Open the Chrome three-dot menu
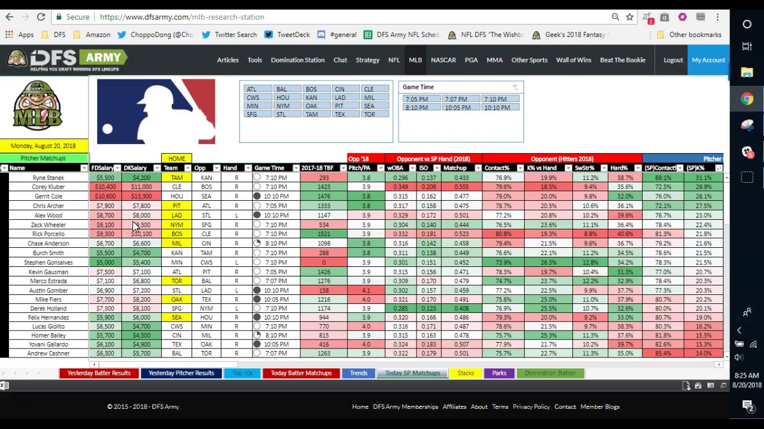This screenshot has width=764, height=429. click(717, 17)
